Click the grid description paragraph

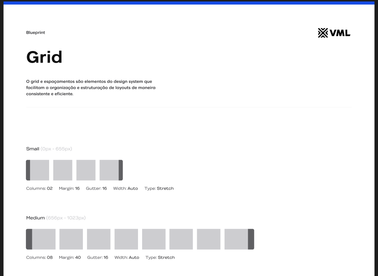(x=91, y=87)
